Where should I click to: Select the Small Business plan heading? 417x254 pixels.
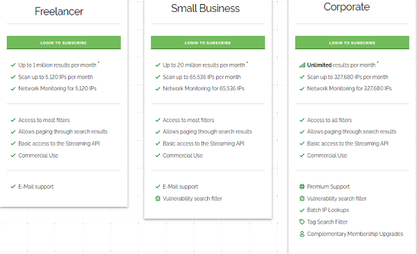point(205,8)
